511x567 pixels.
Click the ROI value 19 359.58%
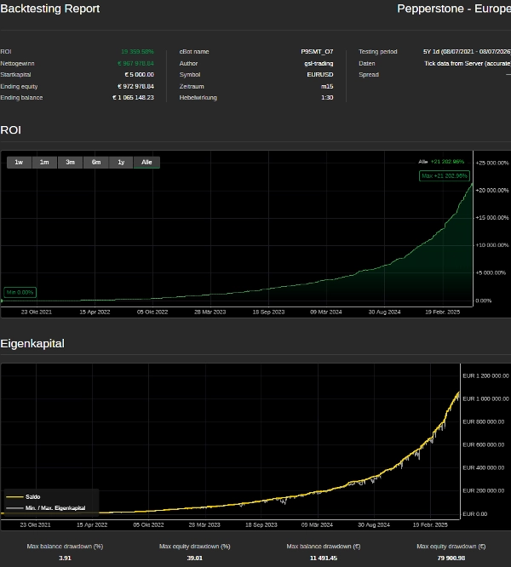[x=137, y=52]
